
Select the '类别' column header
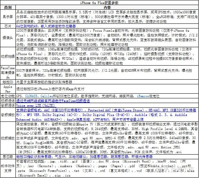(8, 7)
